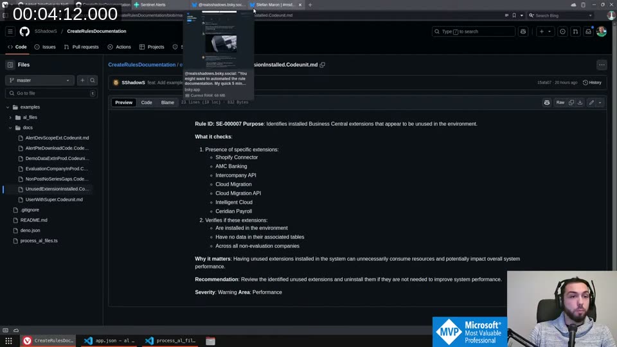Click the Raw button
The image size is (617, 347).
[x=560, y=103]
